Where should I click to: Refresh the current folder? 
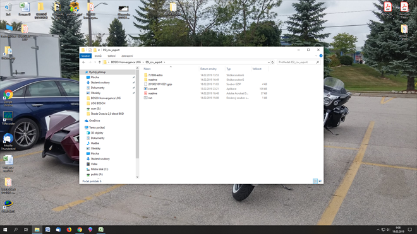272,62
